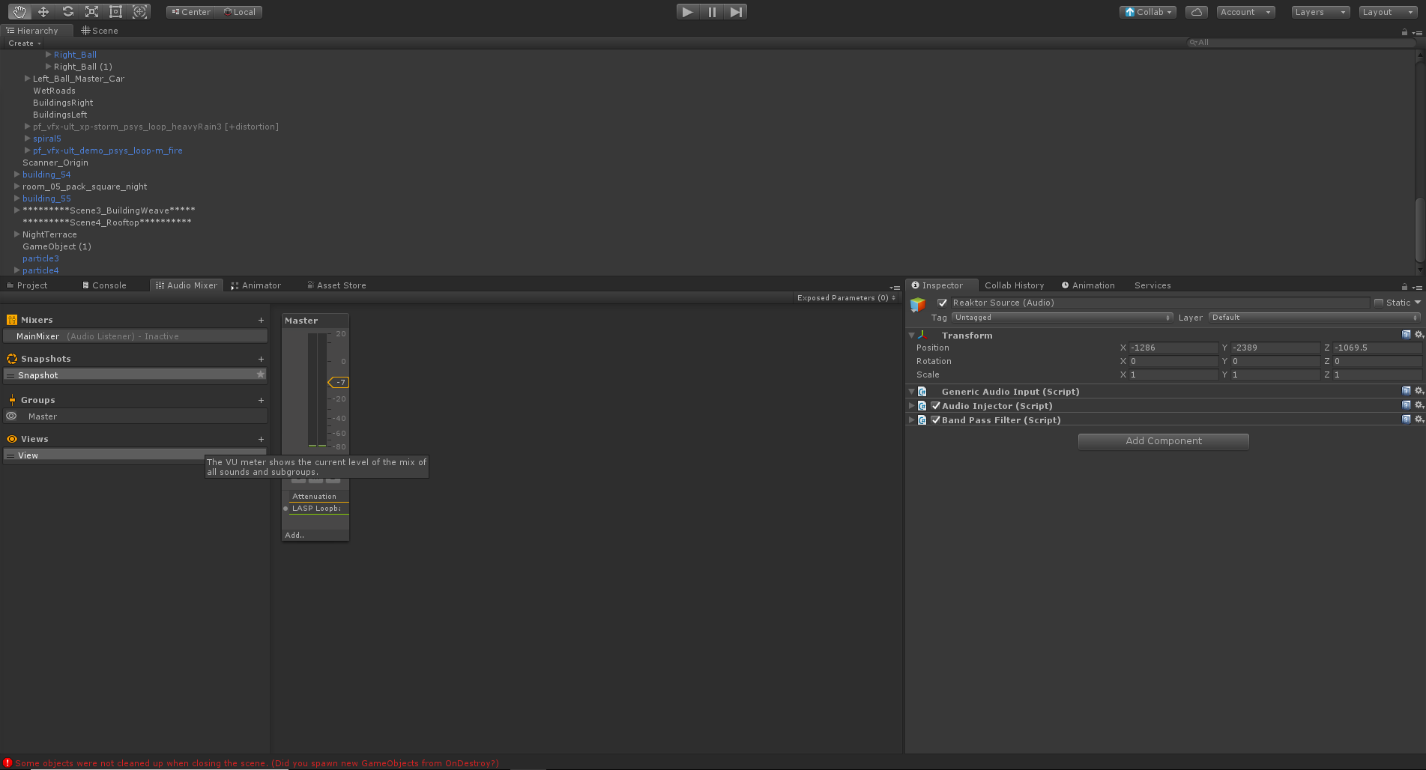
Task: Select the Hand tool in the toolbar
Action: tap(19, 11)
